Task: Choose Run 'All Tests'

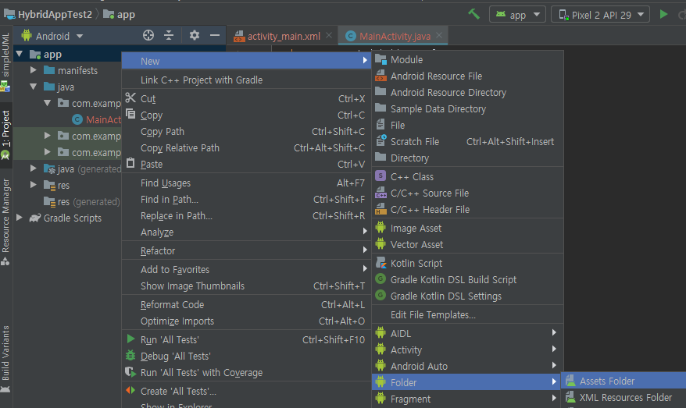Action: [x=246, y=339]
